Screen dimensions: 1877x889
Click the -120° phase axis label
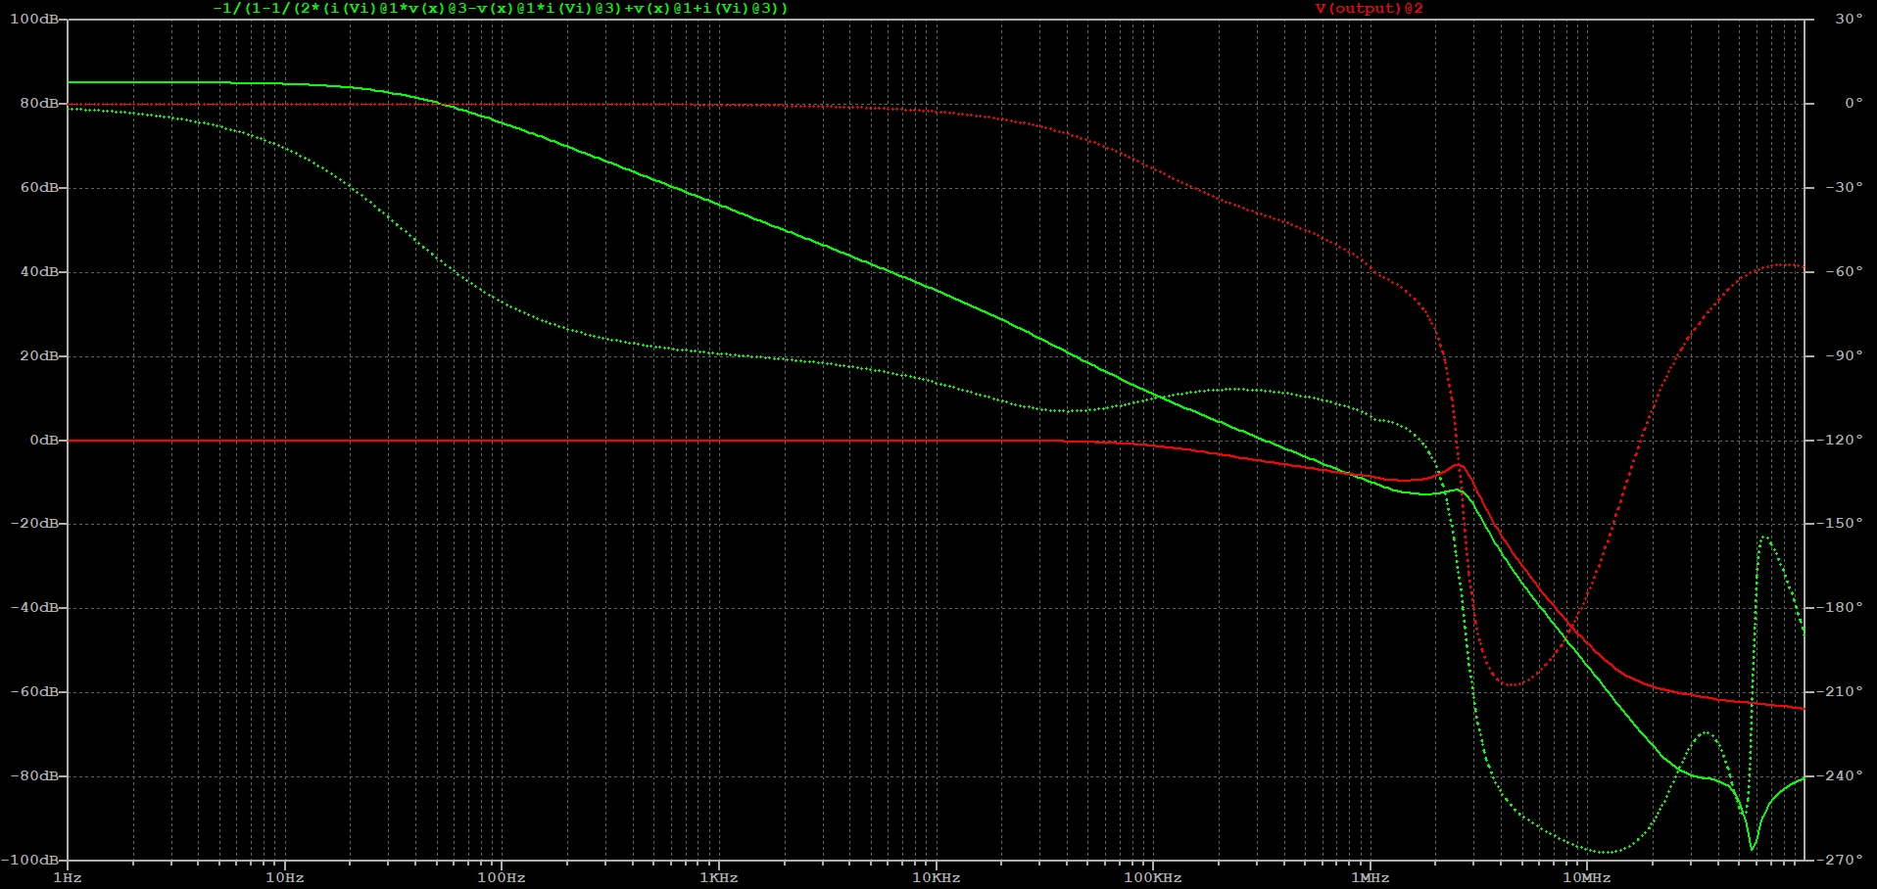coord(1842,441)
